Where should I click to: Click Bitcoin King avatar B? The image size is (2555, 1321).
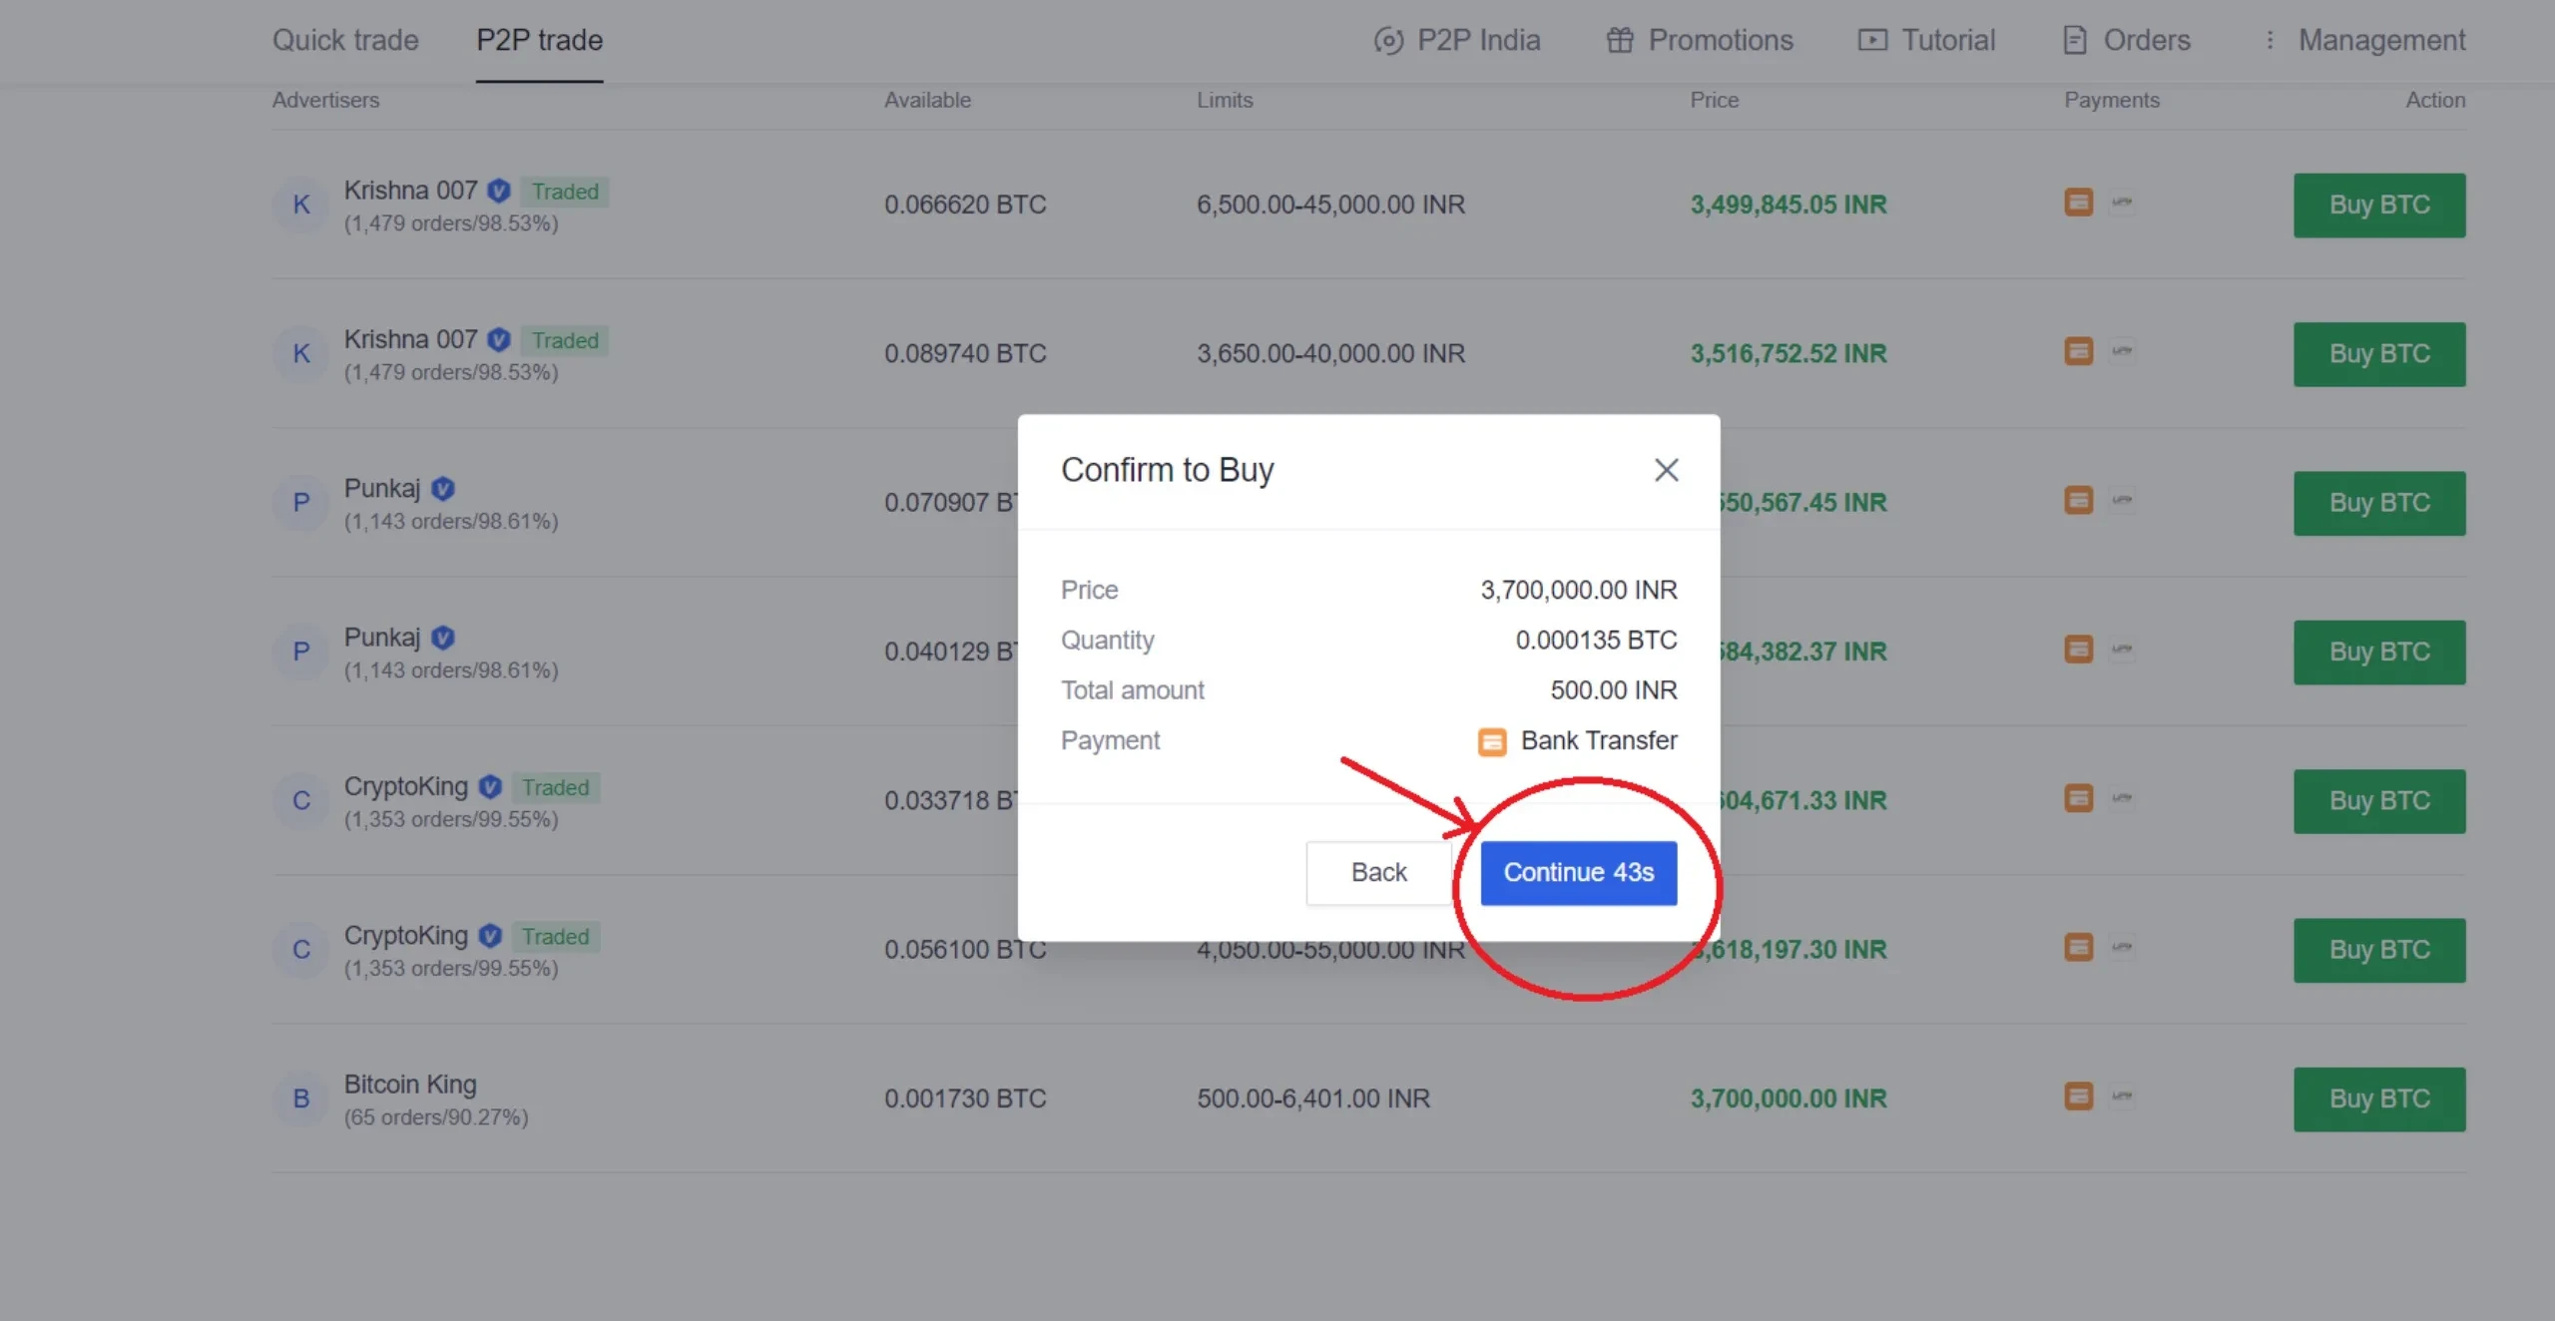coord(301,1099)
